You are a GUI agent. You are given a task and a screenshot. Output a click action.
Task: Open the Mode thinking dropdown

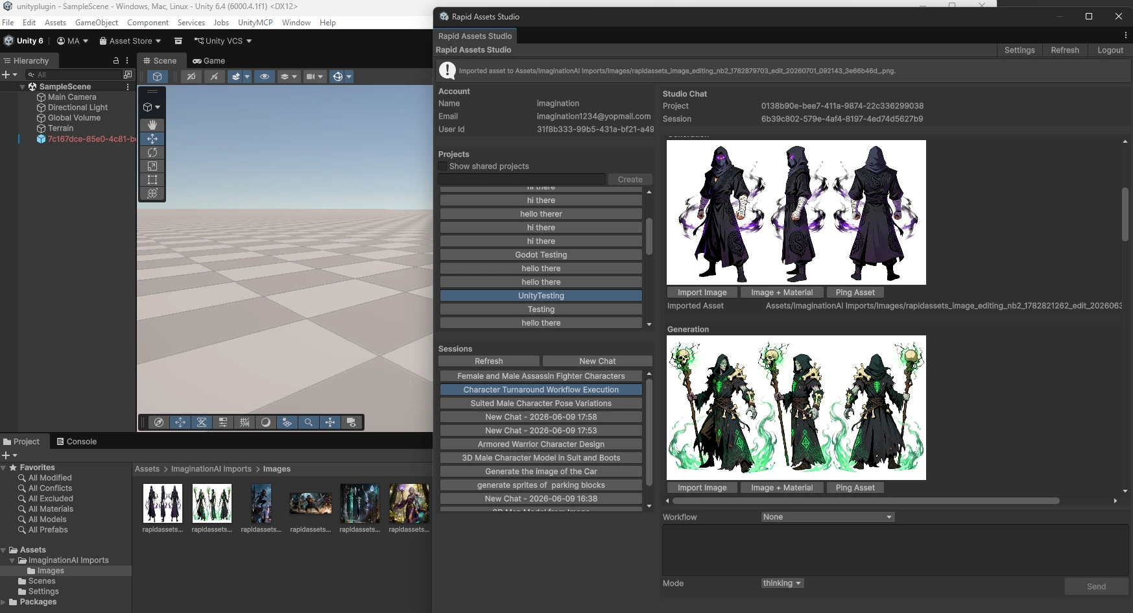coord(783,583)
